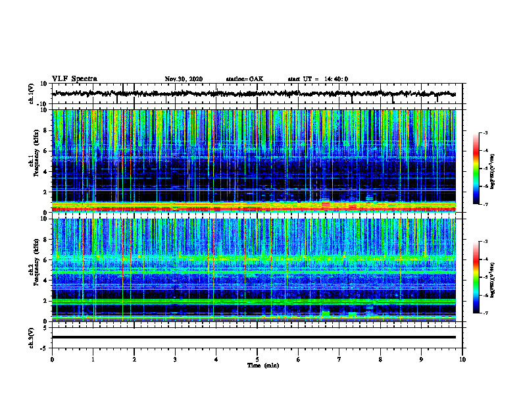Click the time axis tick label "8"

coord(380,360)
